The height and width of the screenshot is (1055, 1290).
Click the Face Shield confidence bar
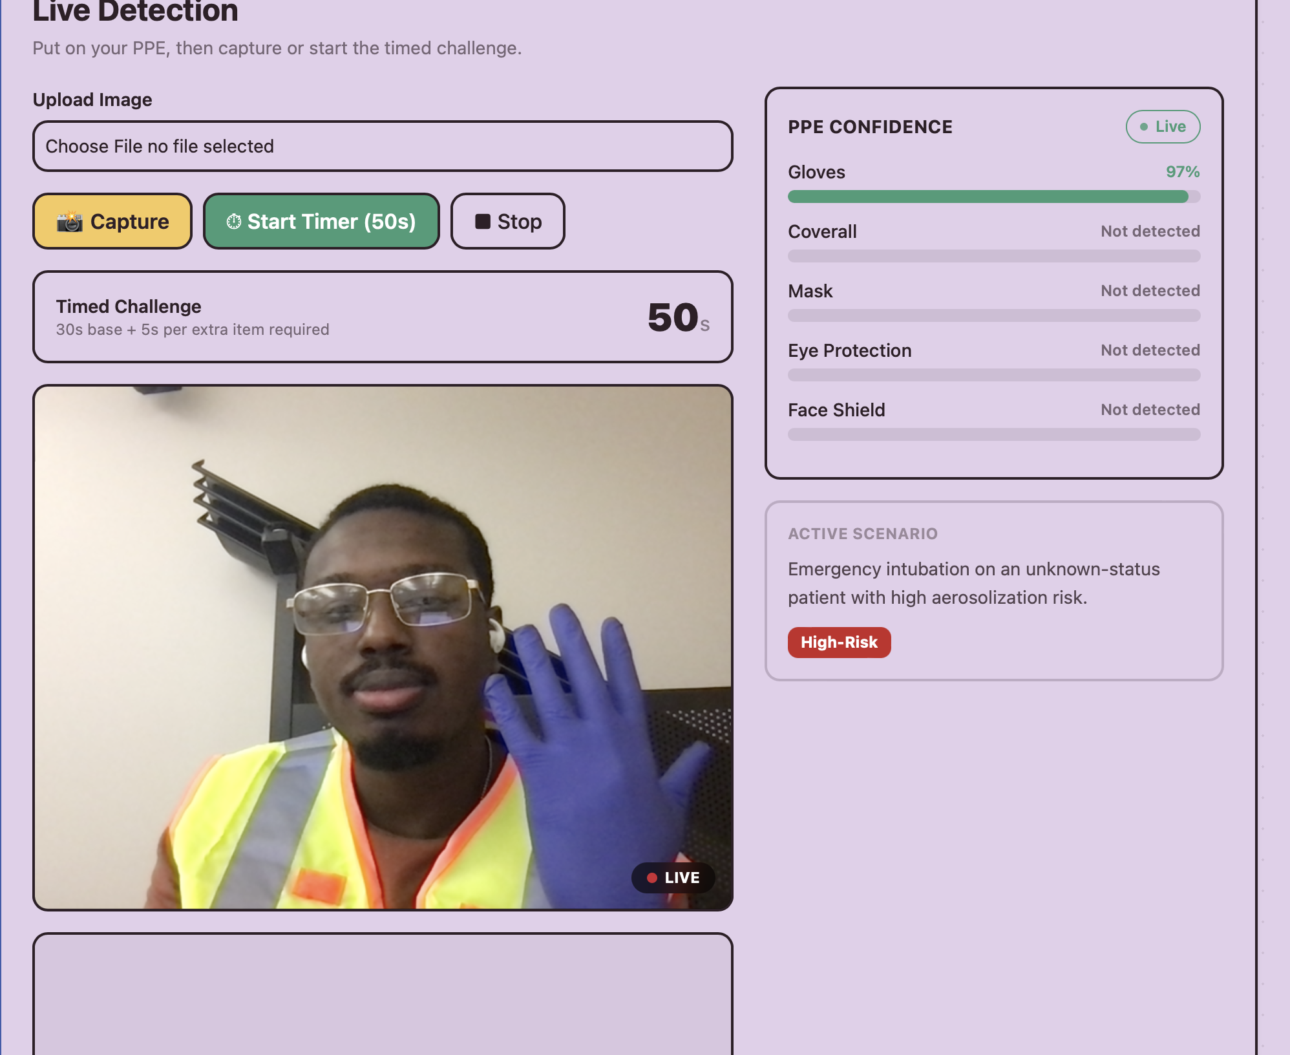click(993, 434)
